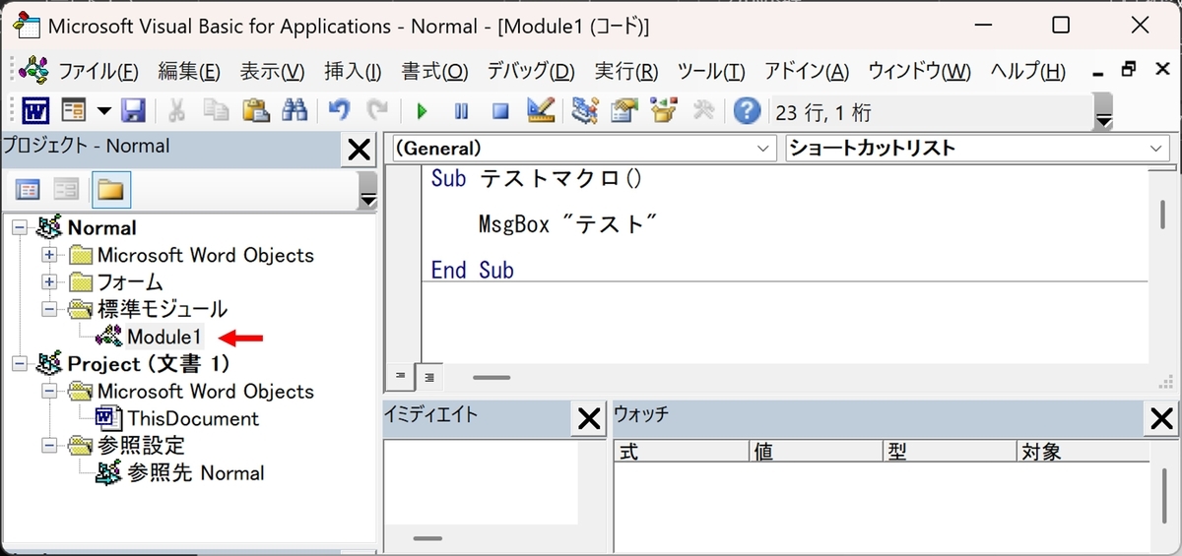The width and height of the screenshot is (1182, 556).
Task: Click the blue Help question mark icon
Action: pos(748,110)
